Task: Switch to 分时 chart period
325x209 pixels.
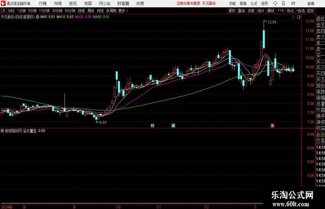Action: 11,11
